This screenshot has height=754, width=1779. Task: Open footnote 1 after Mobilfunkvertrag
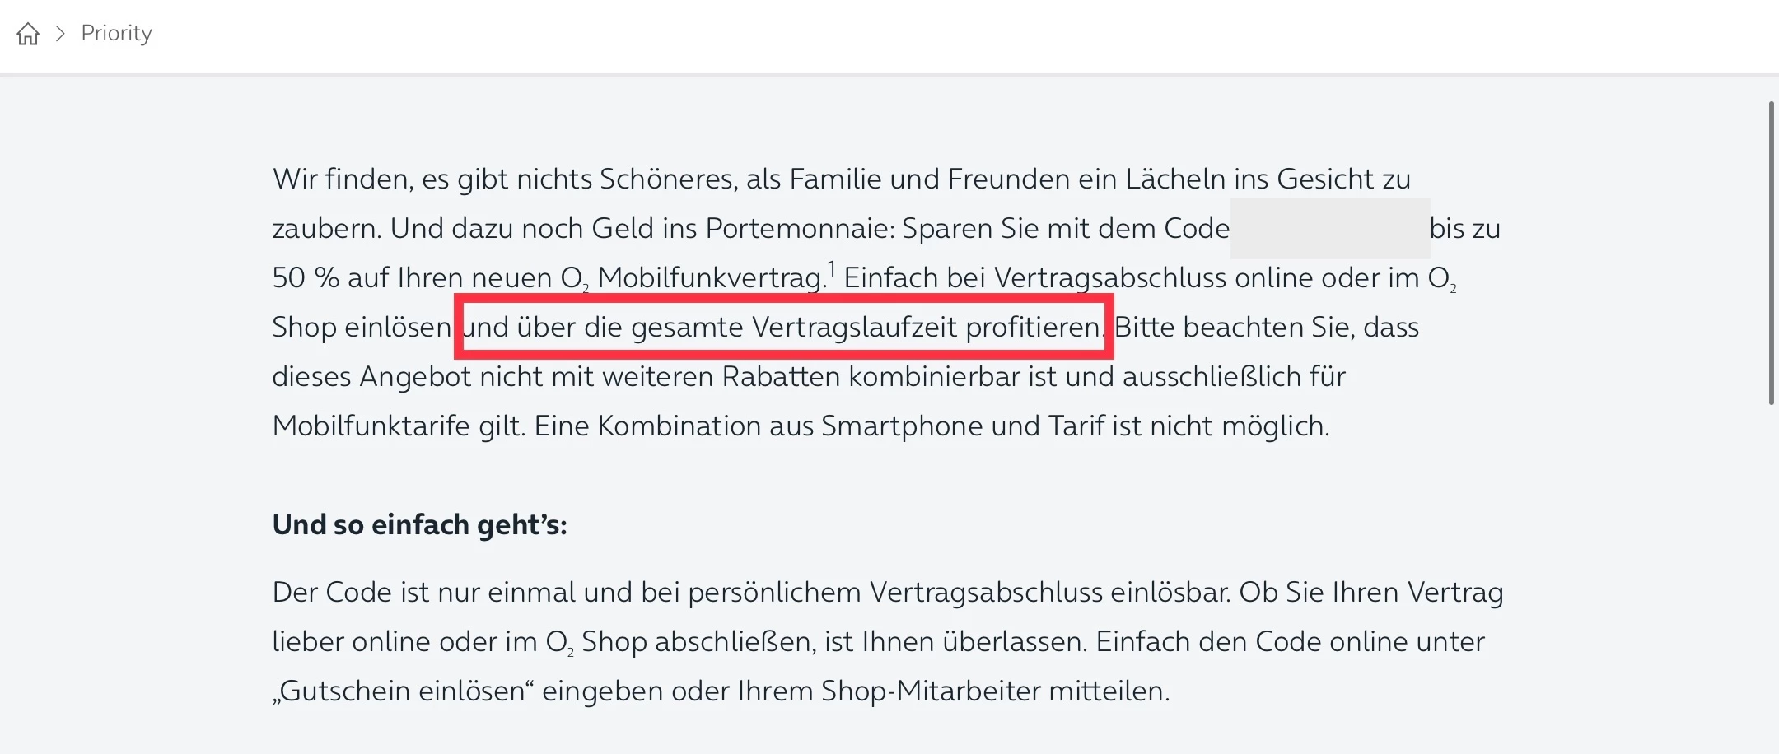point(832,268)
